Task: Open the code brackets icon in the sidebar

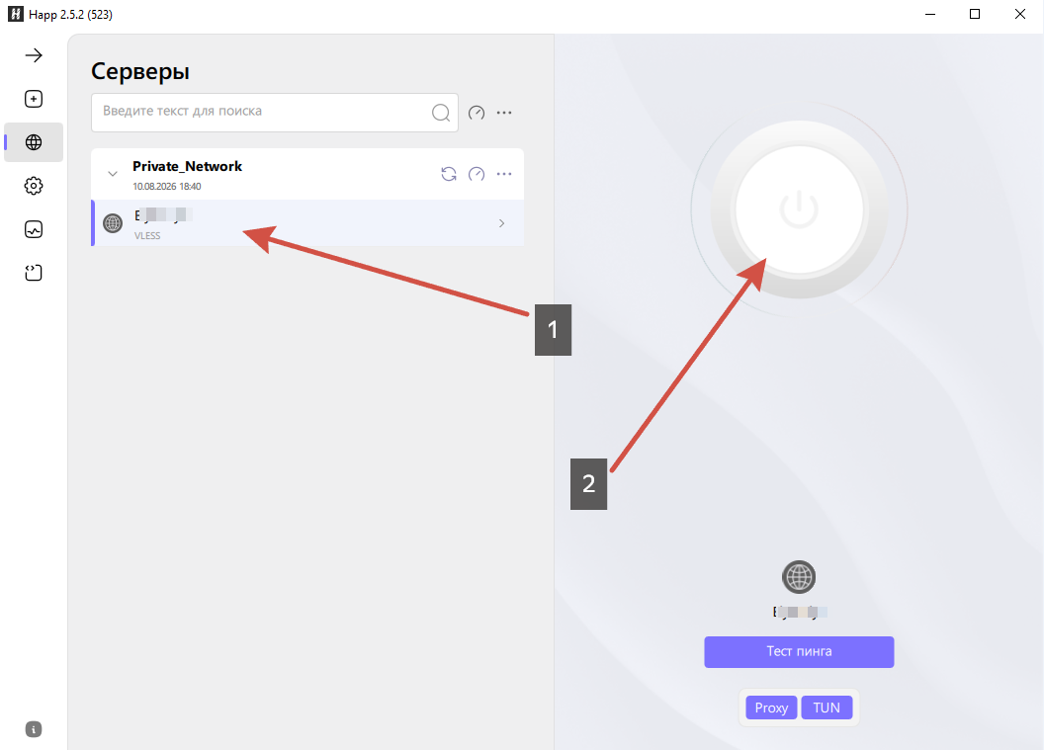Action: point(34,273)
